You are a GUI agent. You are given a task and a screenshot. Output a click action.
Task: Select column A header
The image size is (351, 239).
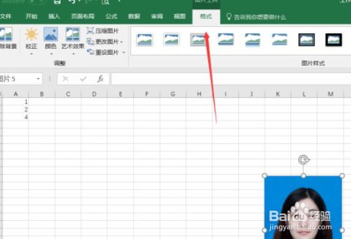(16, 94)
